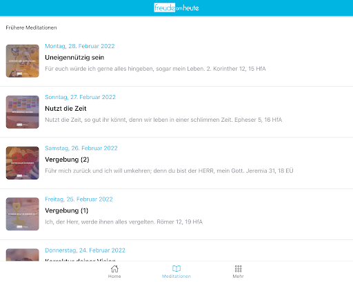Open the Vergebung (2) meditation title

pos(67,160)
